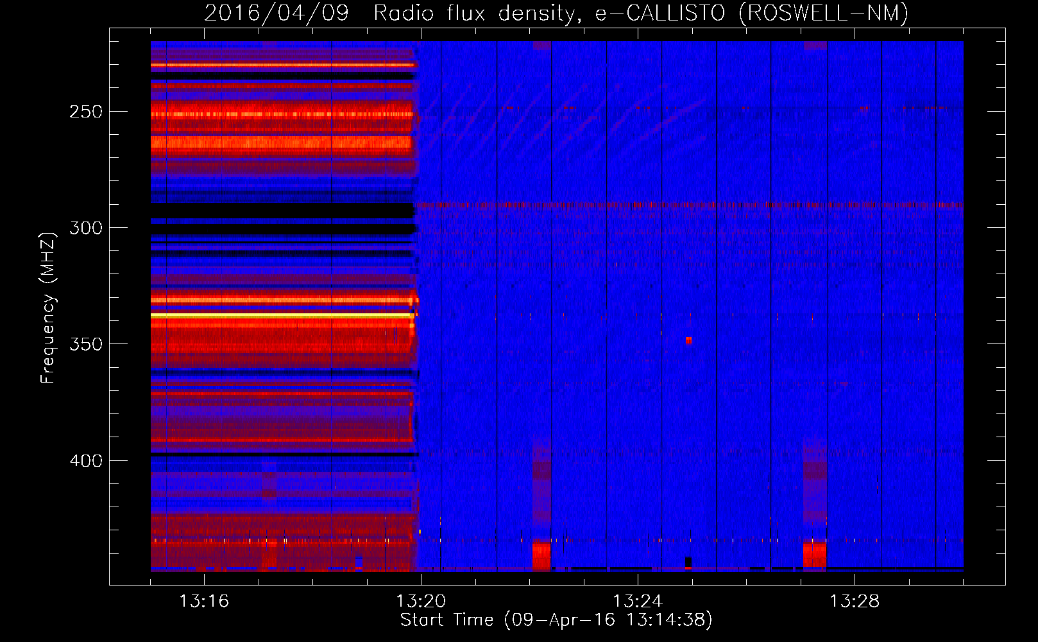Click the plot title 'Radio flux density, e-CALLISTO (ROSWELL-NM)'
The height and width of the screenshot is (642, 1038).
coord(641,13)
